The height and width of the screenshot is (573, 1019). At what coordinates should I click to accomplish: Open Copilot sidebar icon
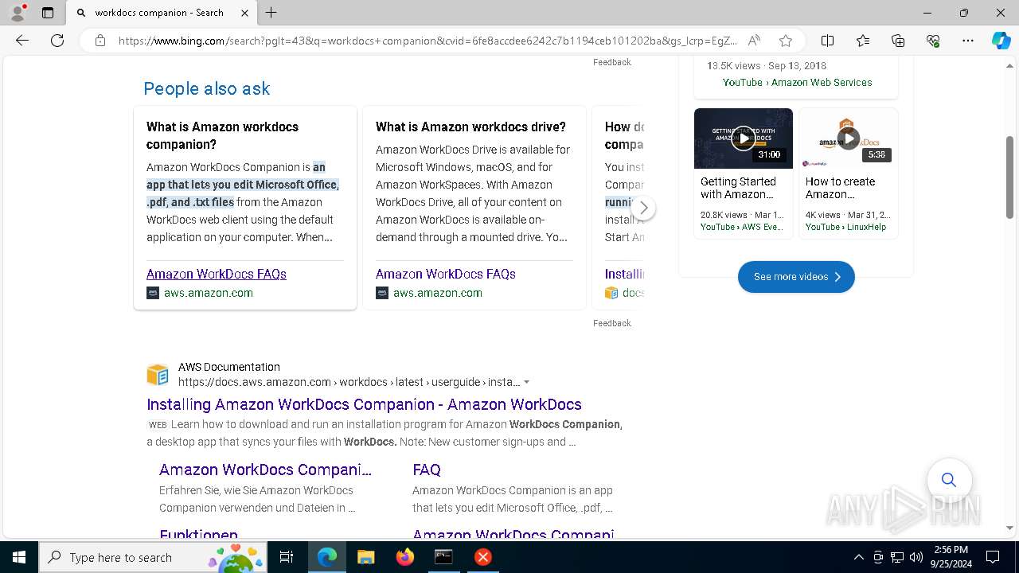1001,41
